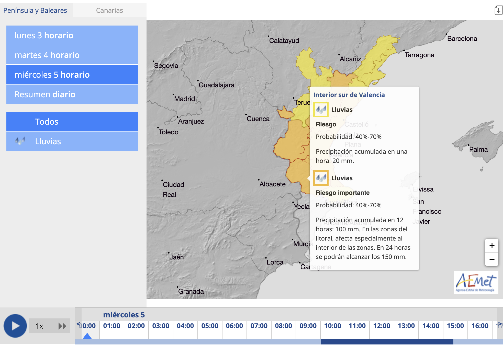Select 04:00 on the timeline
This screenshot has height=346, width=503.
(x=185, y=326)
